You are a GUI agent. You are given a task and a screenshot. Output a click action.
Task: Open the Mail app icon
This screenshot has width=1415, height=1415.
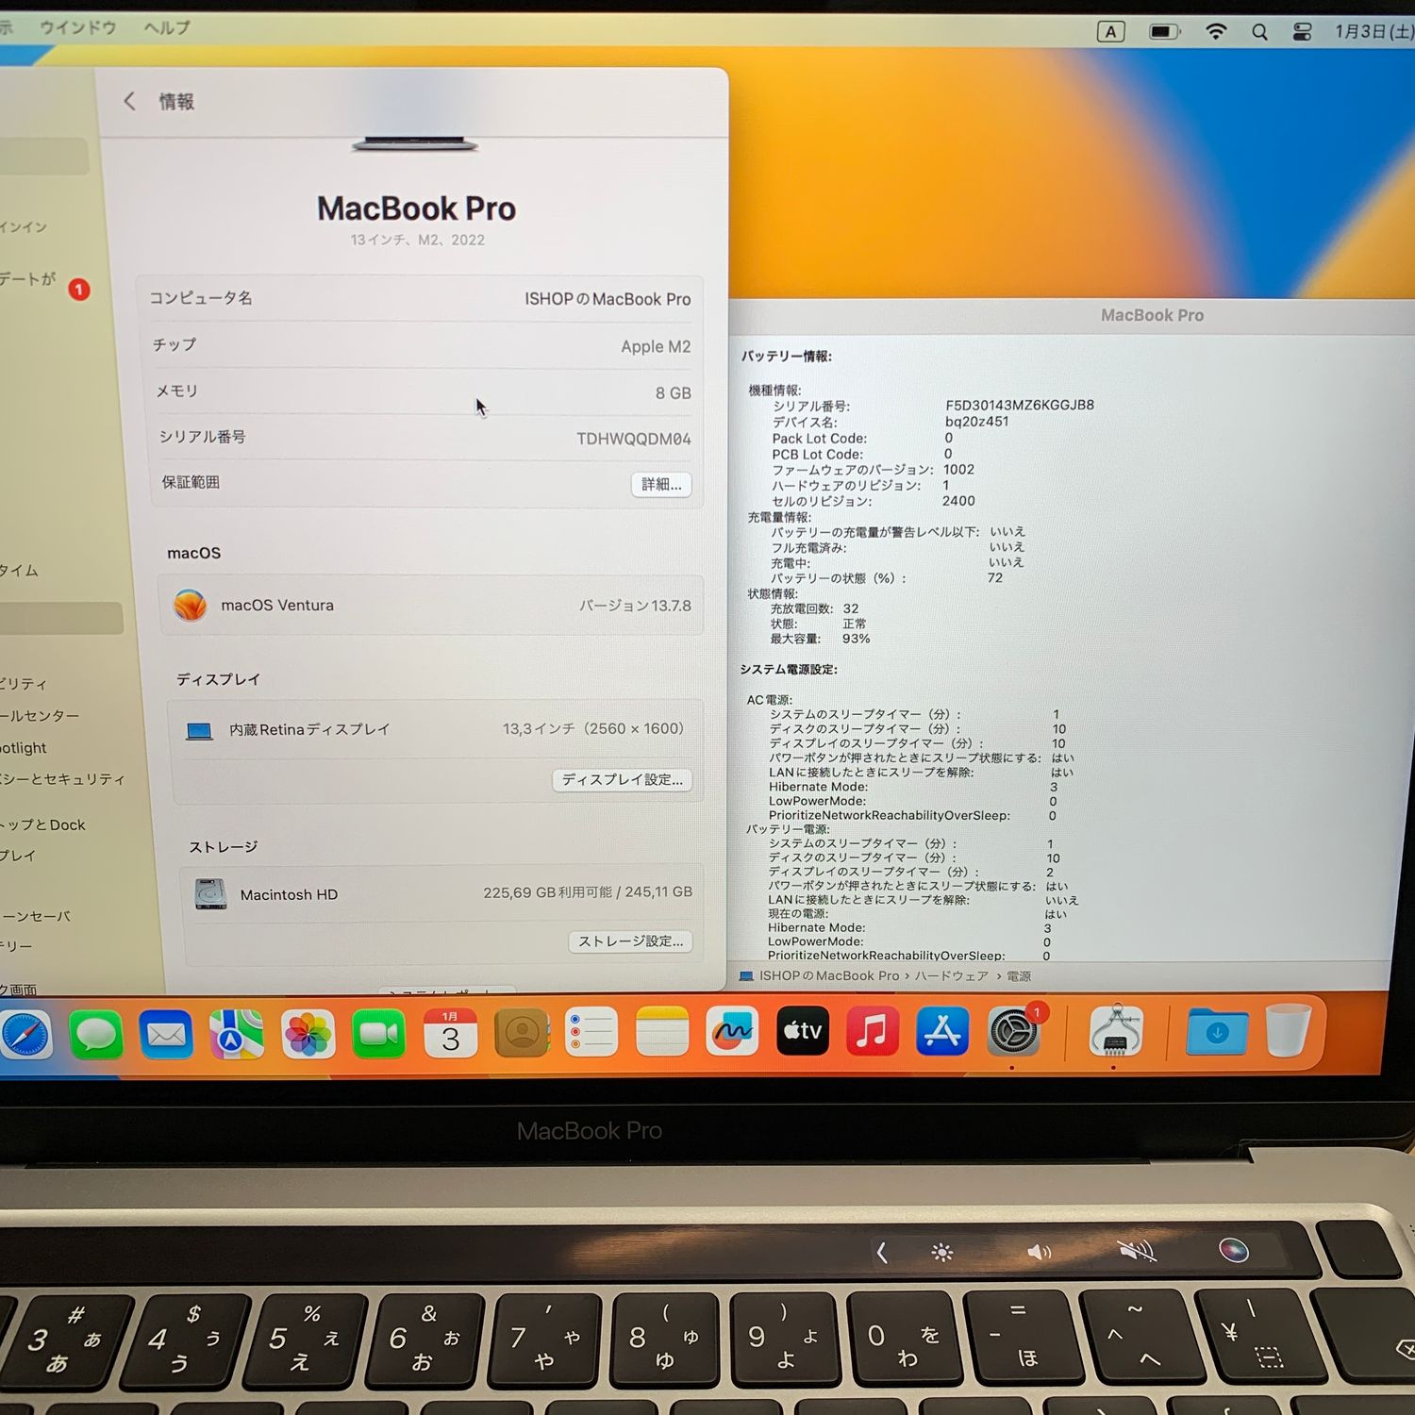[x=166, y=1034]
